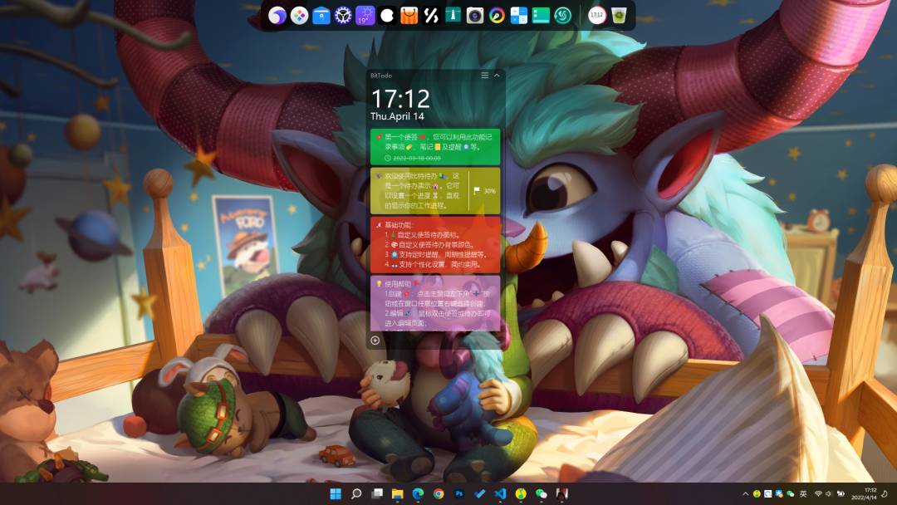Screen dimensions: 897x505
Task: Open the volume speaker tray icon
Action: (830, 494)
